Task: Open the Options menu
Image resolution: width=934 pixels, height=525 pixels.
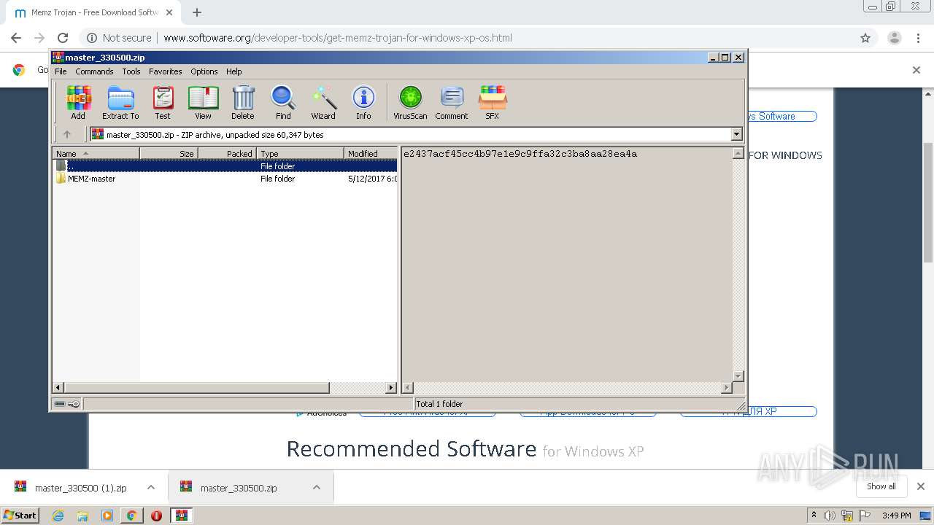Action: tap(204, 71)
